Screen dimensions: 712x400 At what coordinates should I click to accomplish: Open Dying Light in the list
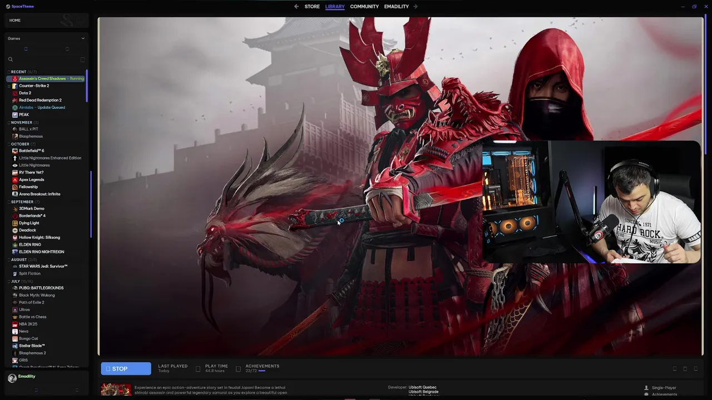click(29, 223)
